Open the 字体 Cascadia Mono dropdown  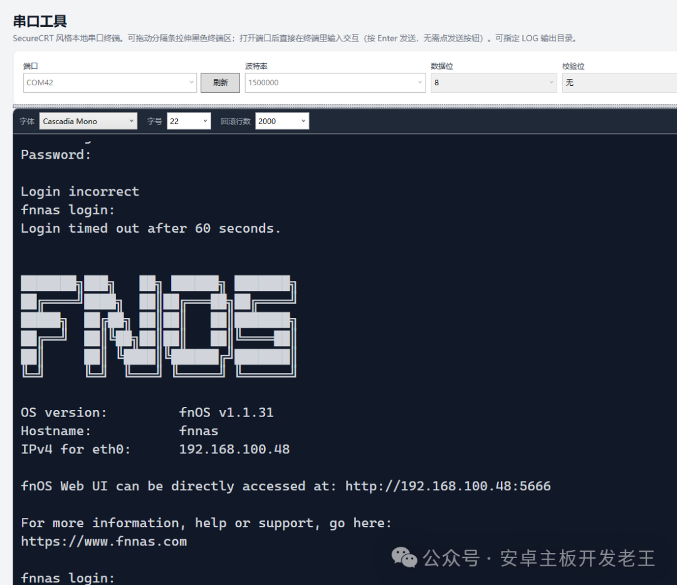pyautogui.click(x=88, y=121)
